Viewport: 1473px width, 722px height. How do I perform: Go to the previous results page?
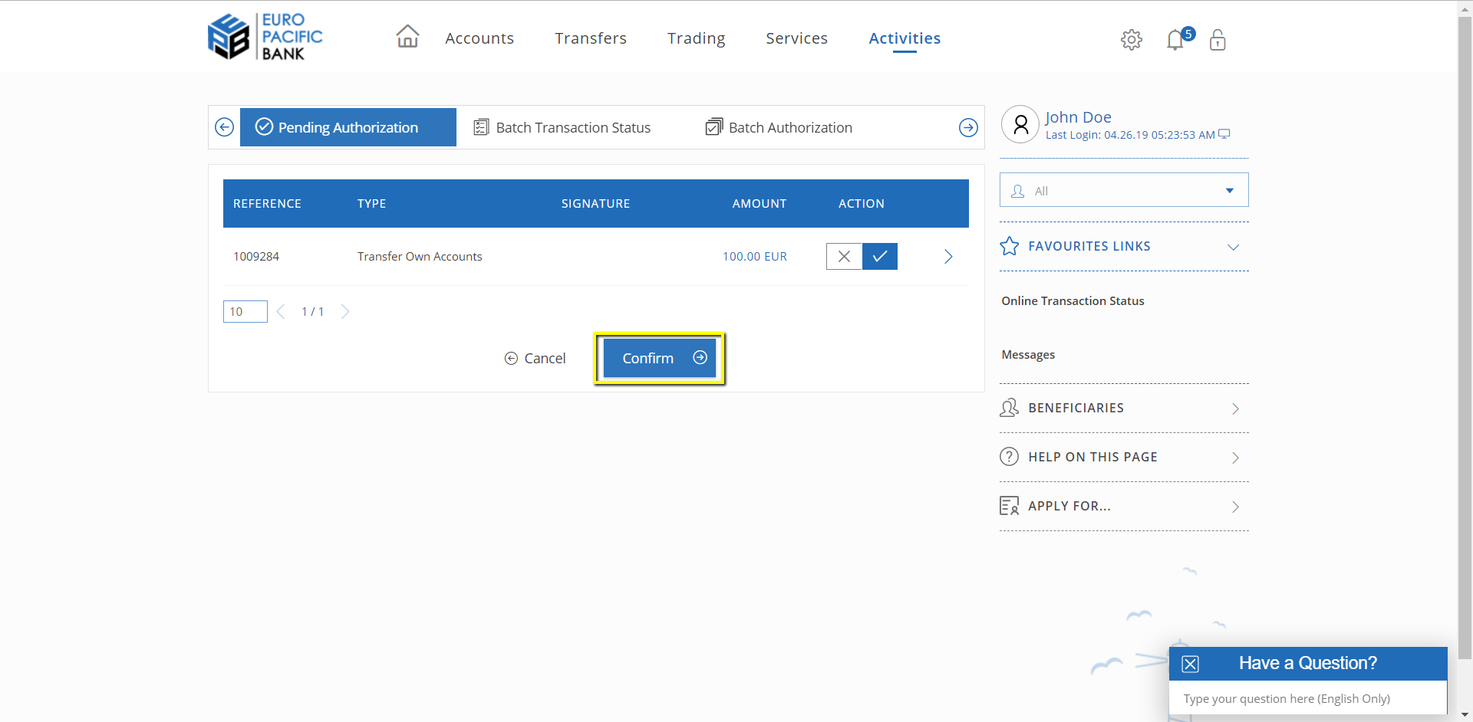(x=281, y=311)
